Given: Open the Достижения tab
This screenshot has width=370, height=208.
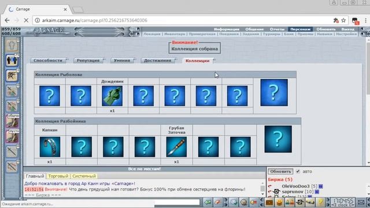Looking at the screenshot, I should (x=157, y=60).
